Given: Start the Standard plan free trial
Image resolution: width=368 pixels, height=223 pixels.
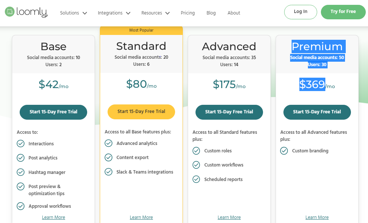Looking at the screenshot, I should (x=141, y=112).
